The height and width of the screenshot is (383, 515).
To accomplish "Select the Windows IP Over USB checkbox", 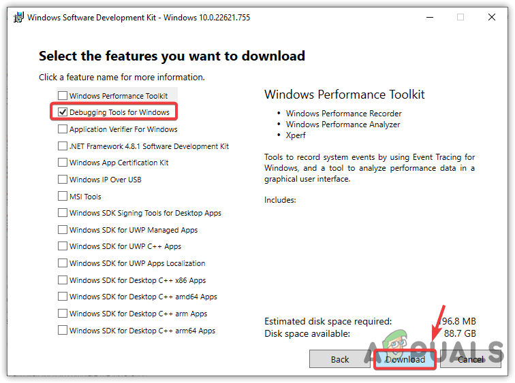I will (x=63, y=180).
